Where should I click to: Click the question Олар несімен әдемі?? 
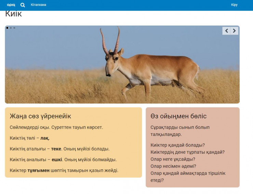click(x=173, y=166)
